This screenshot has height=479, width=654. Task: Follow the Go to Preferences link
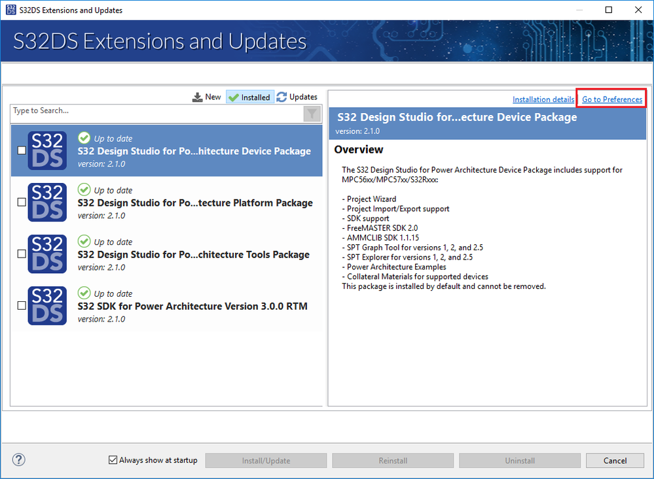tap(612, 99)
